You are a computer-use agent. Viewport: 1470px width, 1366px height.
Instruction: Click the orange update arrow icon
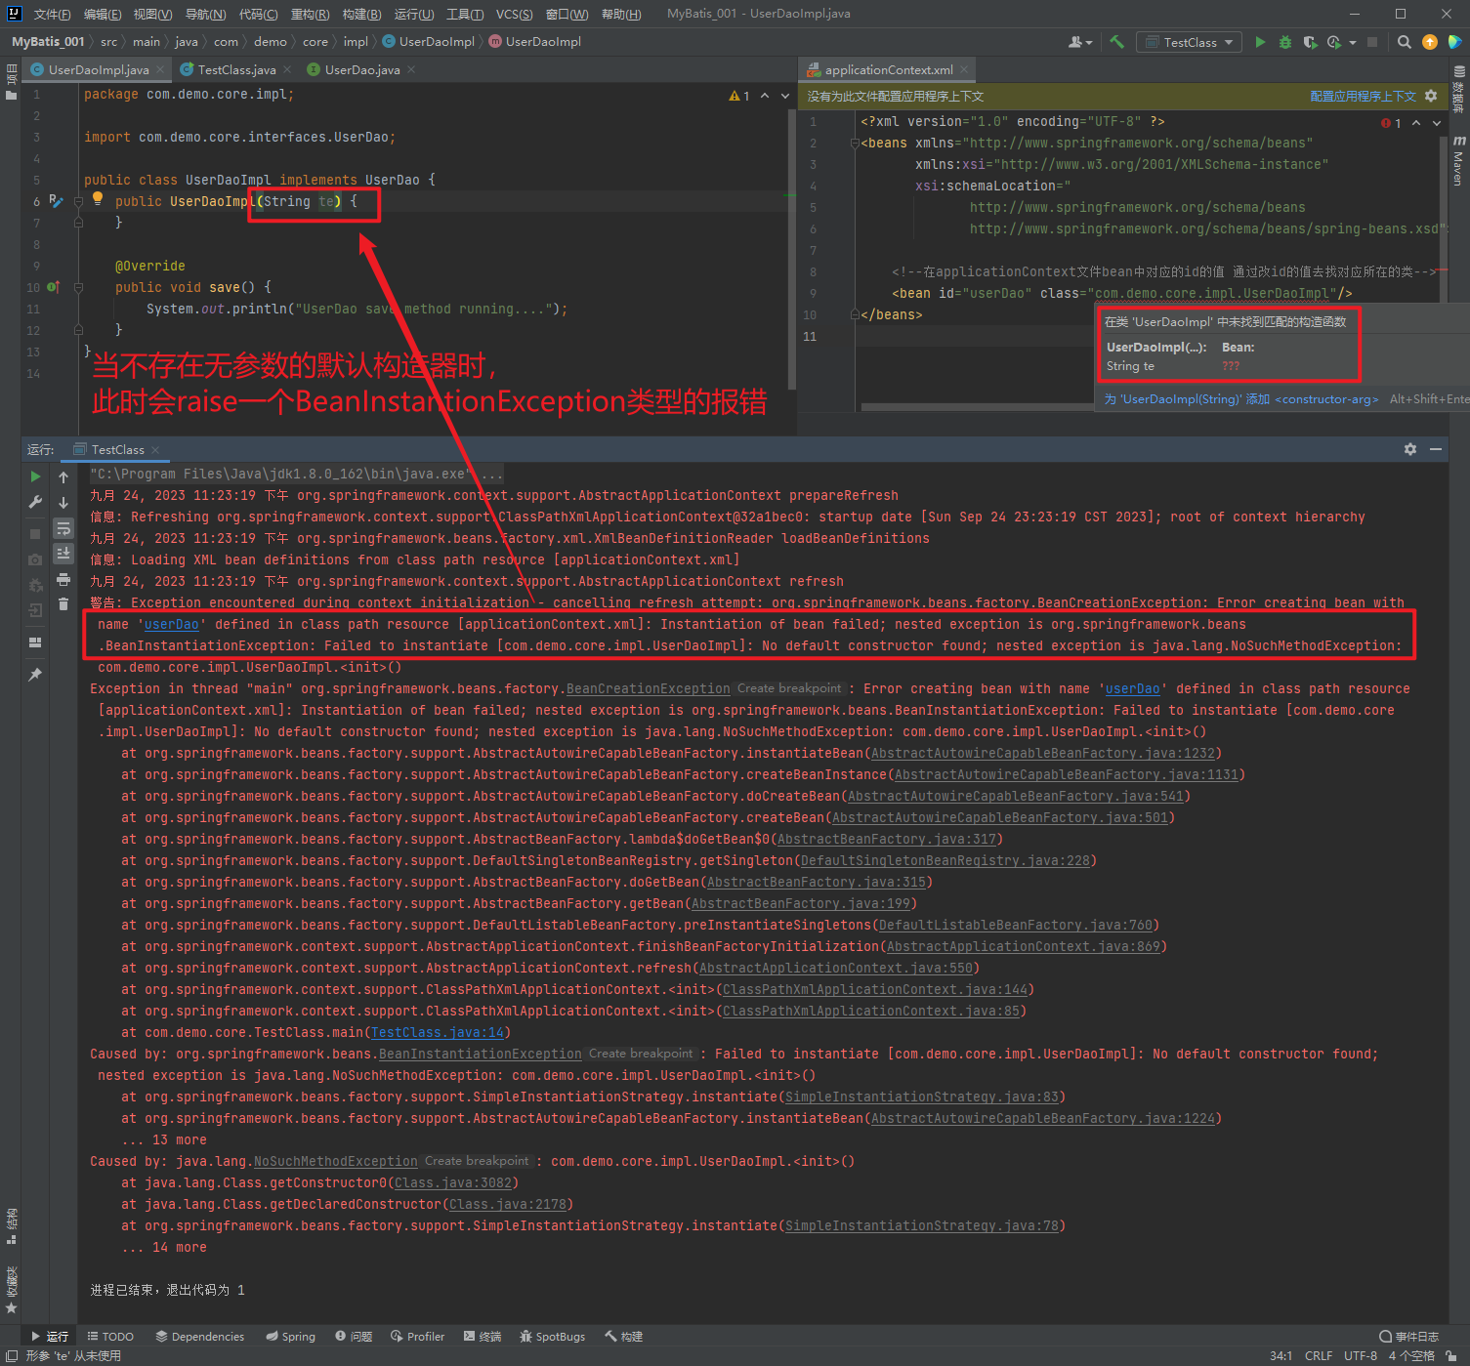tap(1430, 42)
